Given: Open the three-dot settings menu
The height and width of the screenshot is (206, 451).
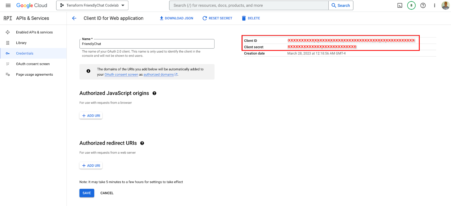Looking at the screenshot, I should coord(434,5).
